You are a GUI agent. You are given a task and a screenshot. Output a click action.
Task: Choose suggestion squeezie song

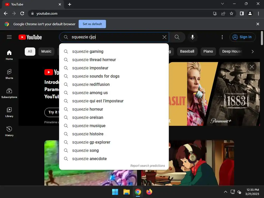click(x=114, y=151)
